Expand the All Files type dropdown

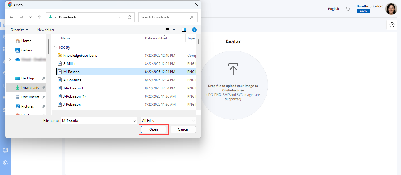click(169, 121)
